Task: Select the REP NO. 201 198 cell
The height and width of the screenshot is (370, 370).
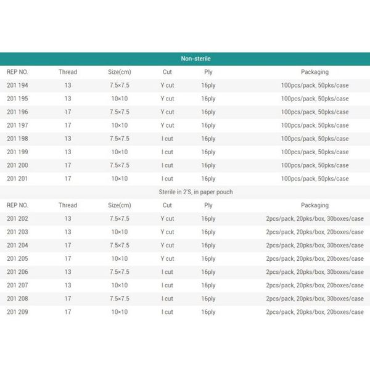Action: point(17,139)
